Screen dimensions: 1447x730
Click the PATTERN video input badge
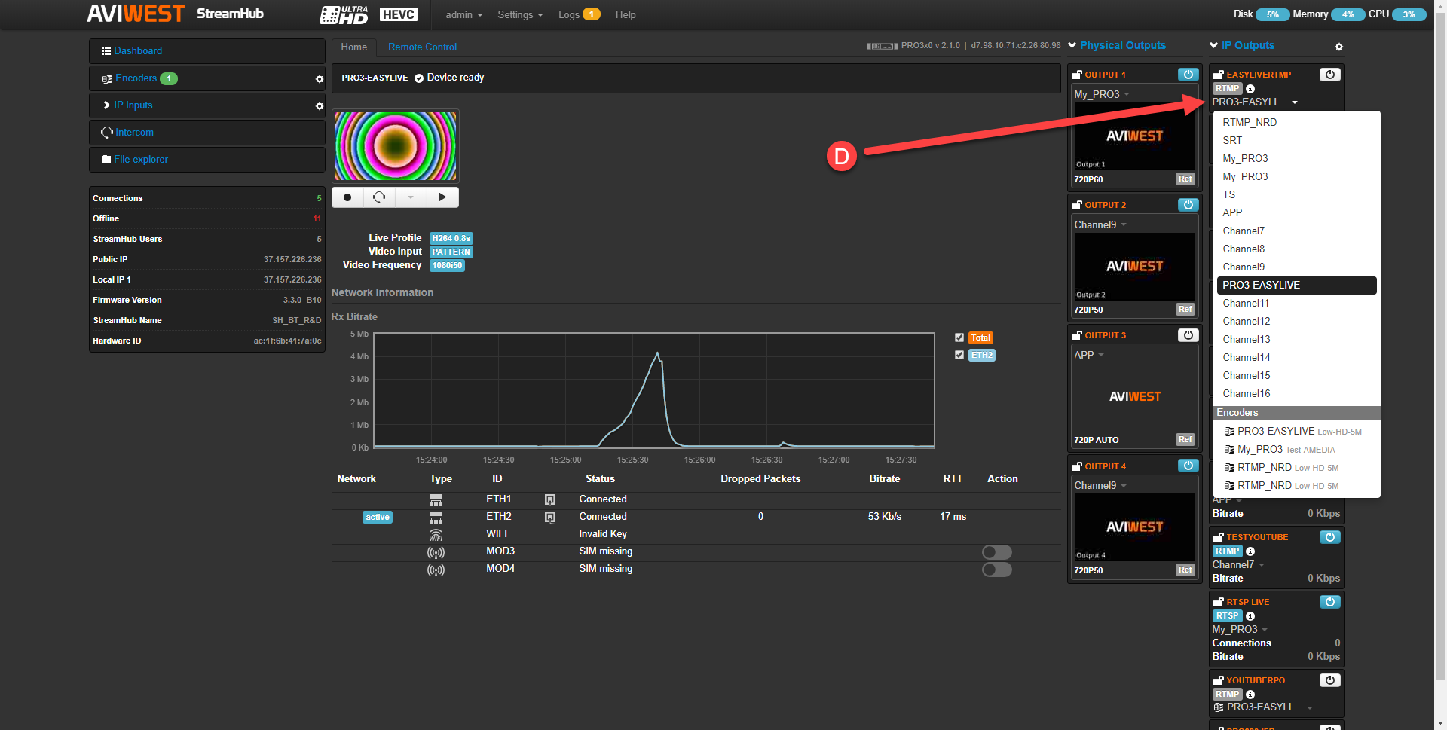coord(451,252)
